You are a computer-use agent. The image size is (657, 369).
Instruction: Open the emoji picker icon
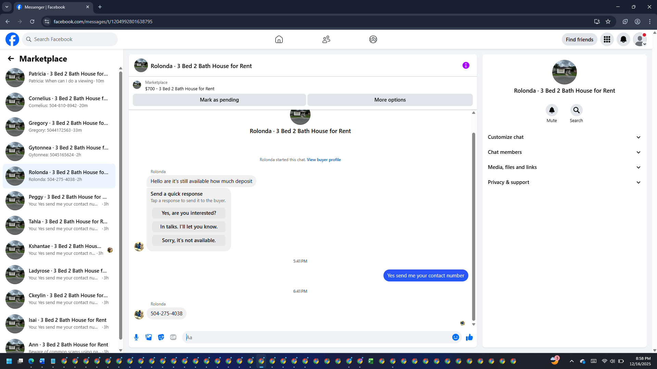(456, 337)
